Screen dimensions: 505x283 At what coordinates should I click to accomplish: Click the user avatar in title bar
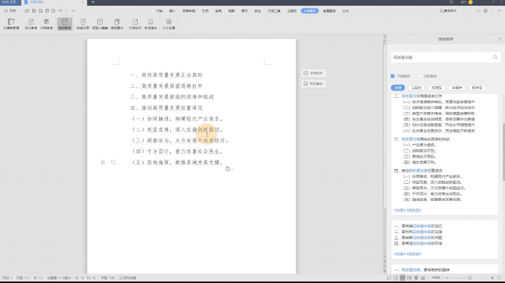(x=471, y=2)
